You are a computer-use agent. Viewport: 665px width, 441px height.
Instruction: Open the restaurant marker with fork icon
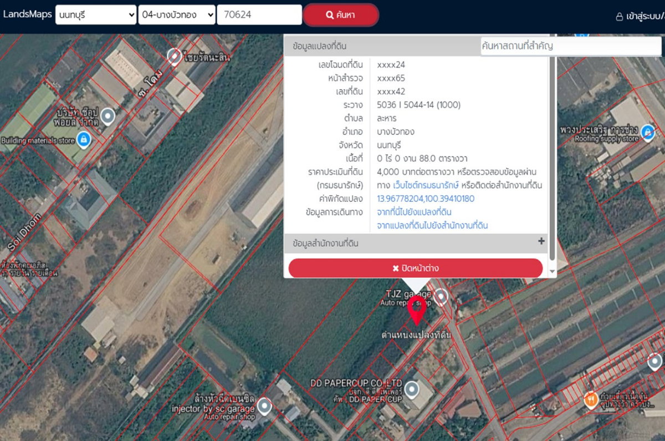tap(591, 398)
